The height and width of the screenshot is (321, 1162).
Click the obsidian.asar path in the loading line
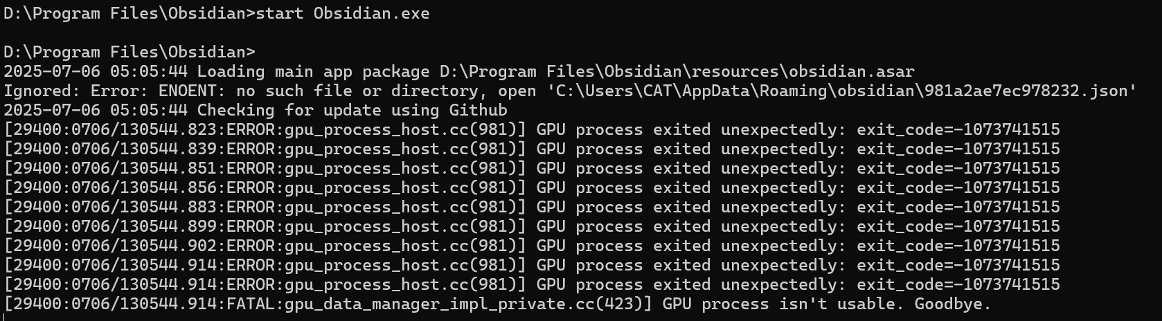pyautogui.click(x=677, y=71)
